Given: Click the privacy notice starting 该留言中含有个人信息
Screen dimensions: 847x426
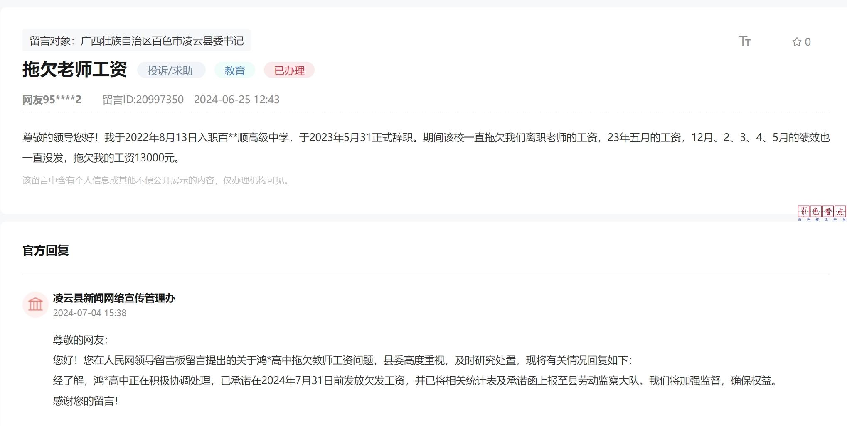Looking at the screenshot, I should (156, 180).
